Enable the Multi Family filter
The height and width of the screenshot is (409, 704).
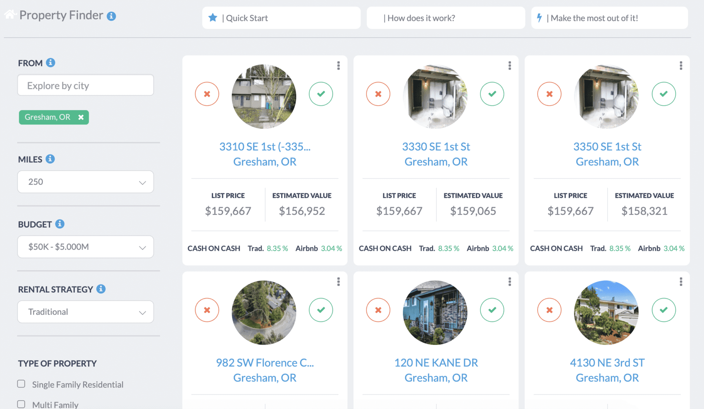tap(21, 404)
